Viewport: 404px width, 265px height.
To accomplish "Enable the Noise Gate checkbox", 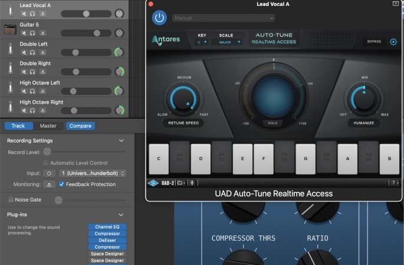I will point(11,200).
